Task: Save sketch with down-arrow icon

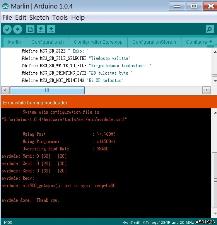Action: [51, 29]
